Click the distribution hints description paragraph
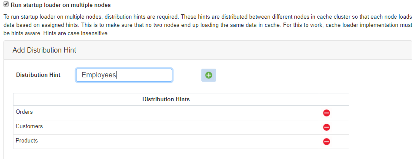This screenshot has height=159, width=414. click(x=207, y=25)
